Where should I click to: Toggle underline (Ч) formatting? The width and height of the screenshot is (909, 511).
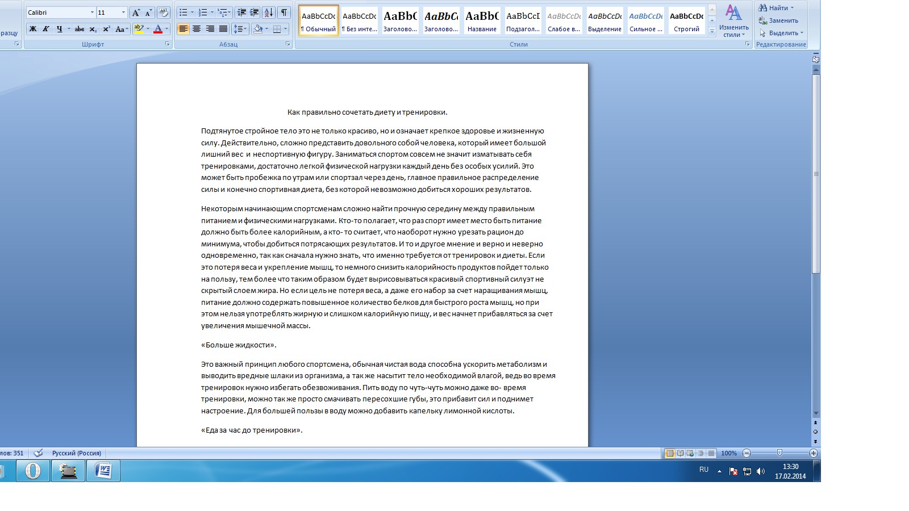point(59,29)
